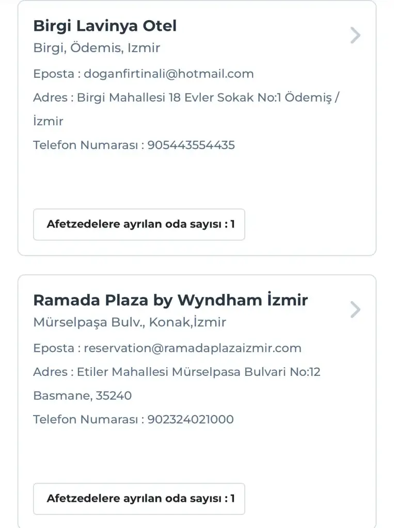This screenshot has height=528, width=394.
Task: Click the 'İzmir' address continuation under Birgi Mahallesi
Action: (48, 121)
